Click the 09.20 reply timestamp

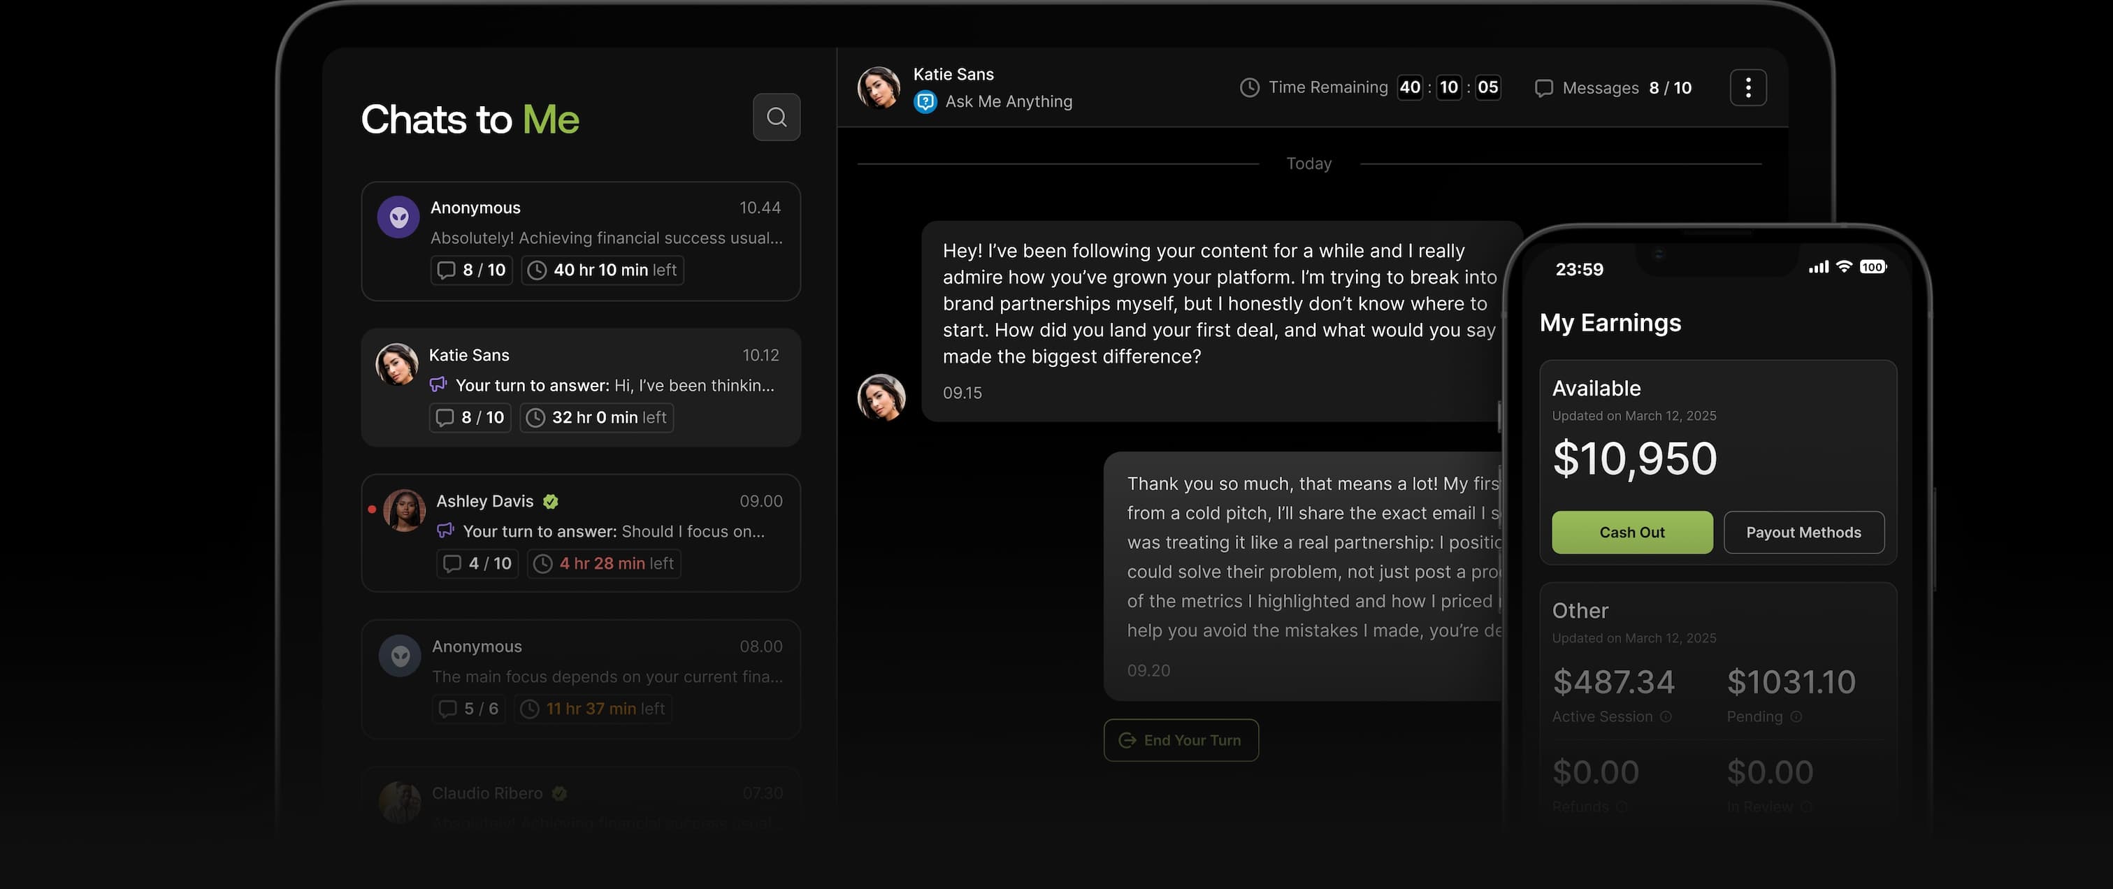click(x=1148, y=670)
